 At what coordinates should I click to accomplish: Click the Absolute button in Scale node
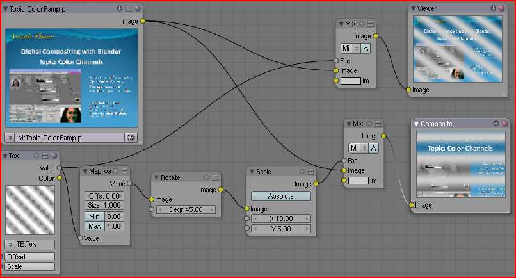281,196
